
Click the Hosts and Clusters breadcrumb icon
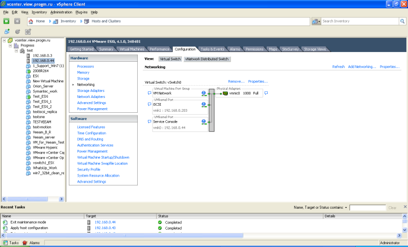coord(87,21)
